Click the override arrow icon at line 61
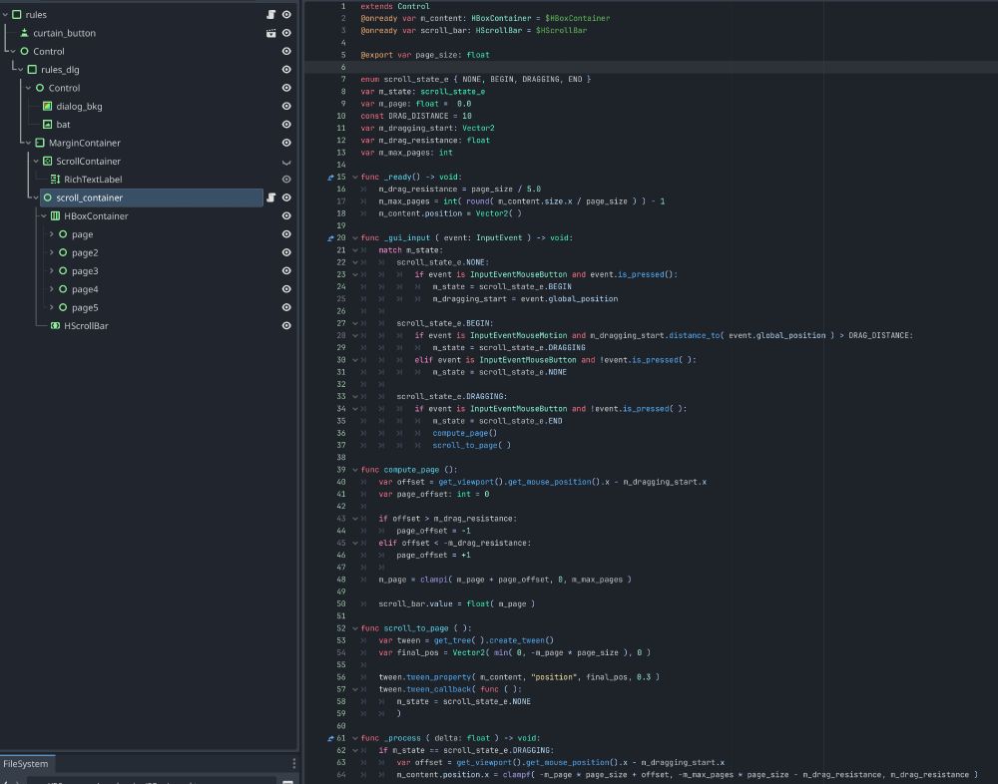The width and height of the screenshot is (998, 784). pos(330,738)
